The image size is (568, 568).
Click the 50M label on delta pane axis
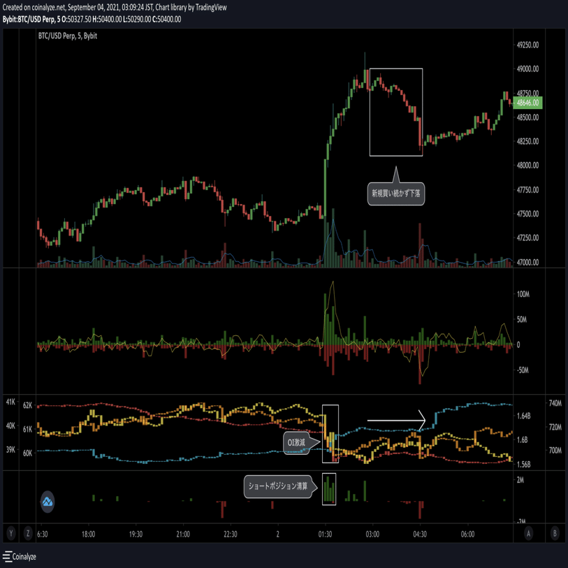coord(522,319)
